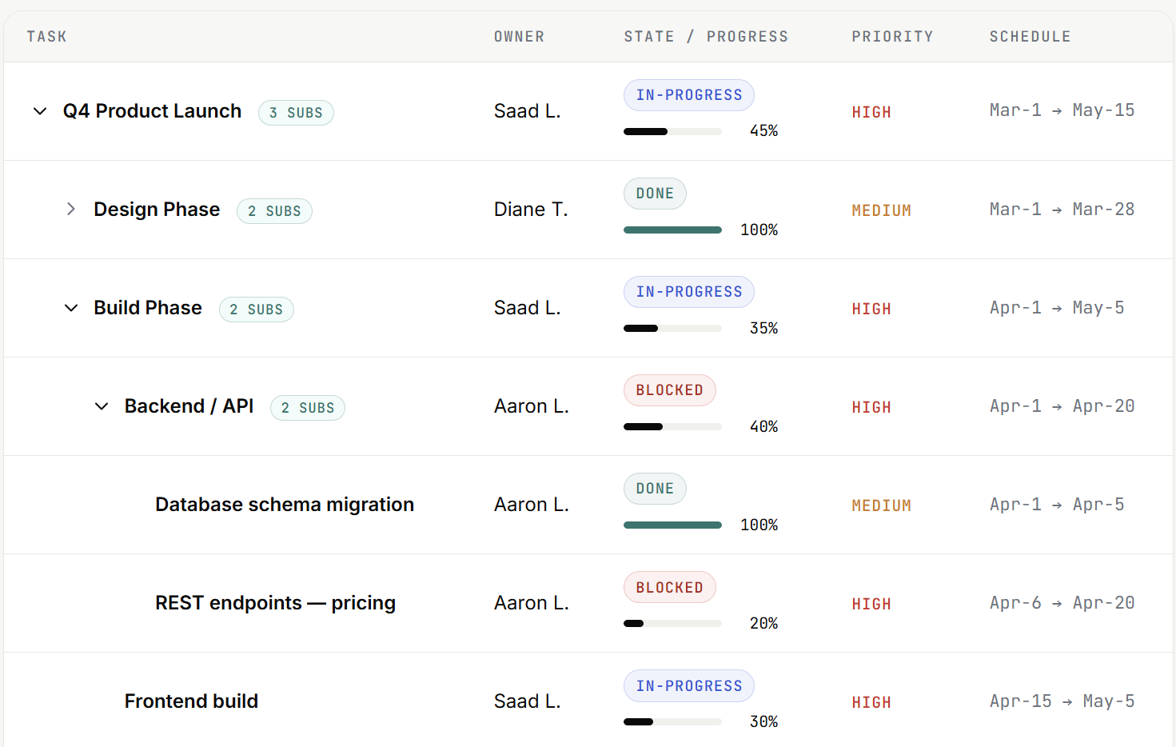Click the Apr-1 → Apr-5 schedule

(1057, 505)
